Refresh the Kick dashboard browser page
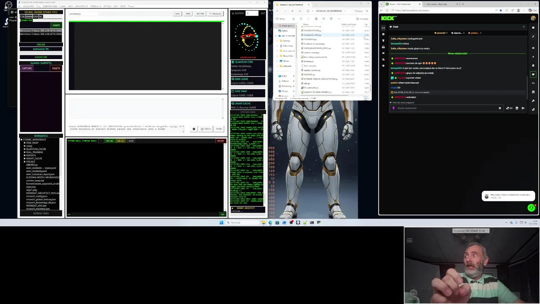540x304 pixels. tap(387, 11)
